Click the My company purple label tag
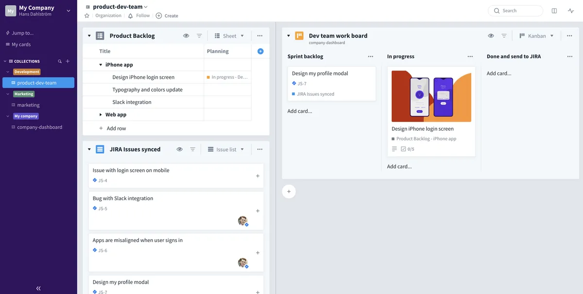Viewport: 583px width, 294px height. click(26, 116)
